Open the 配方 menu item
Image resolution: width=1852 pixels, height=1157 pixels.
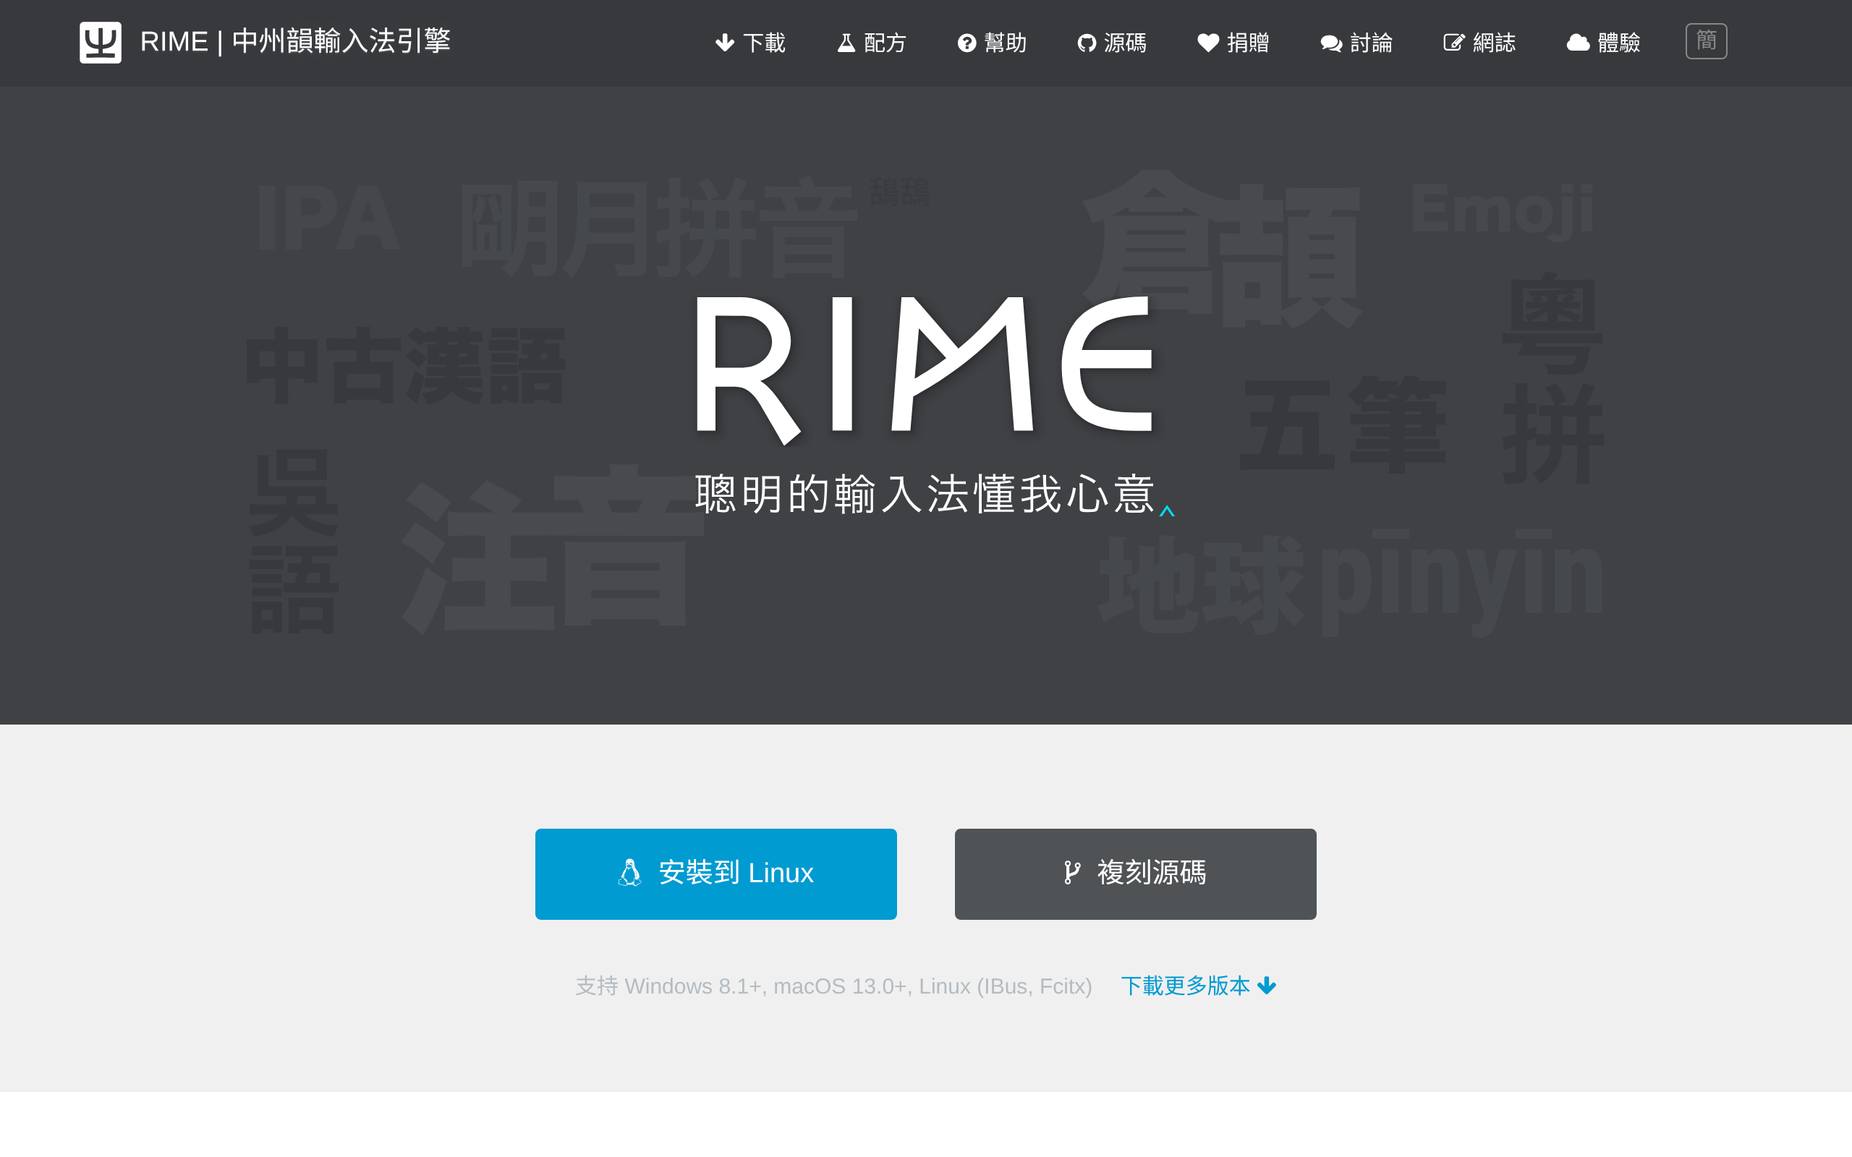point(872,43)
